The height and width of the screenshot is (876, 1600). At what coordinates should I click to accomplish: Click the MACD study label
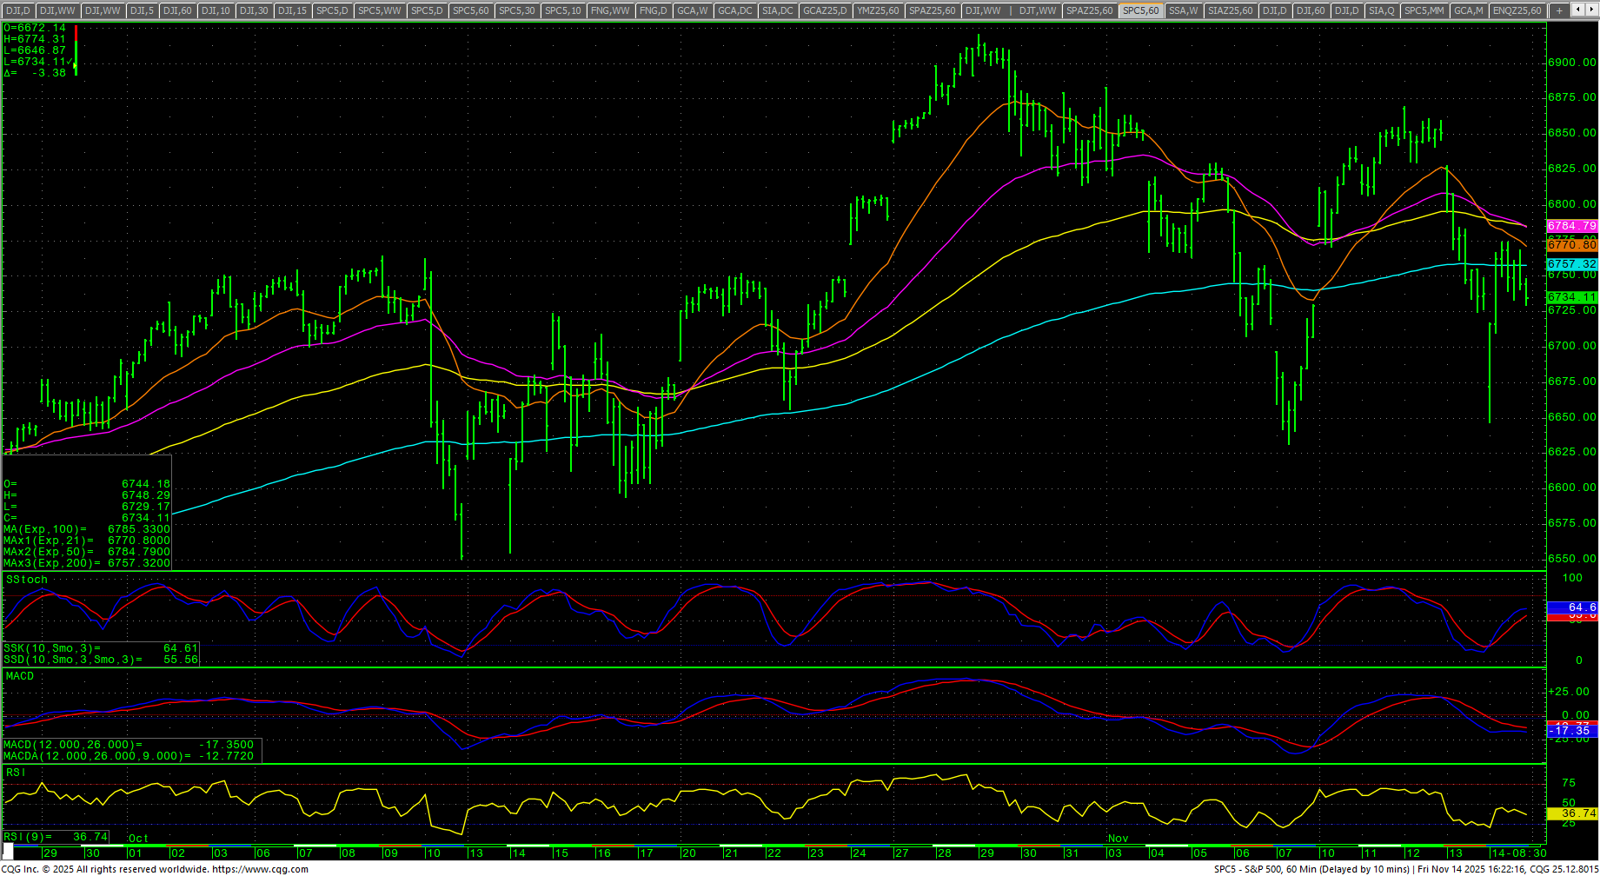[x=20, y=676]
